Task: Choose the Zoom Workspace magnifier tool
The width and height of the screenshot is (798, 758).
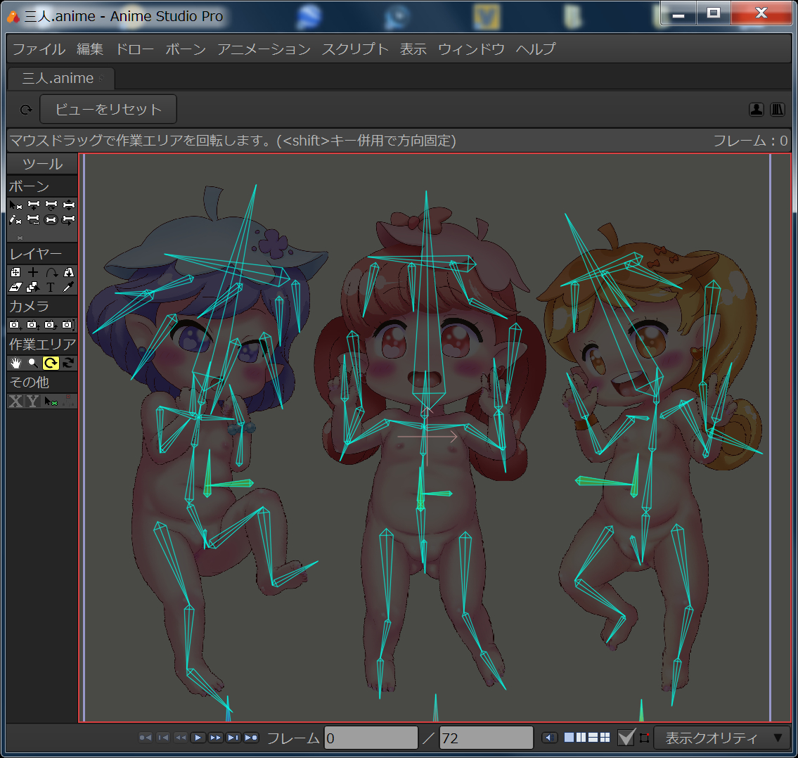Action: (x=34, y=363)
